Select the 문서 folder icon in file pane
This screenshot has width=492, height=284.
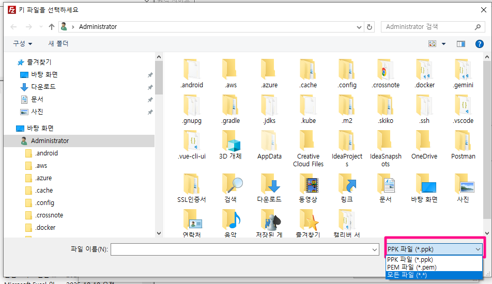point(386,184)
